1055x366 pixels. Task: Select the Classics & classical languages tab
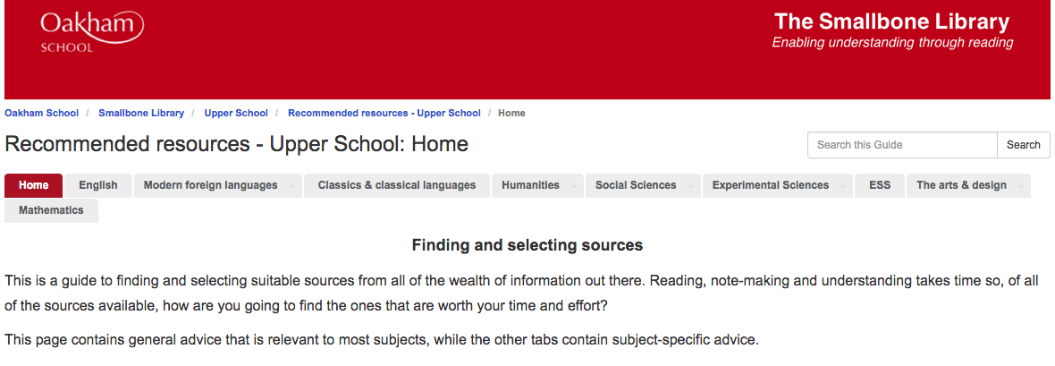tap(397, 185)
